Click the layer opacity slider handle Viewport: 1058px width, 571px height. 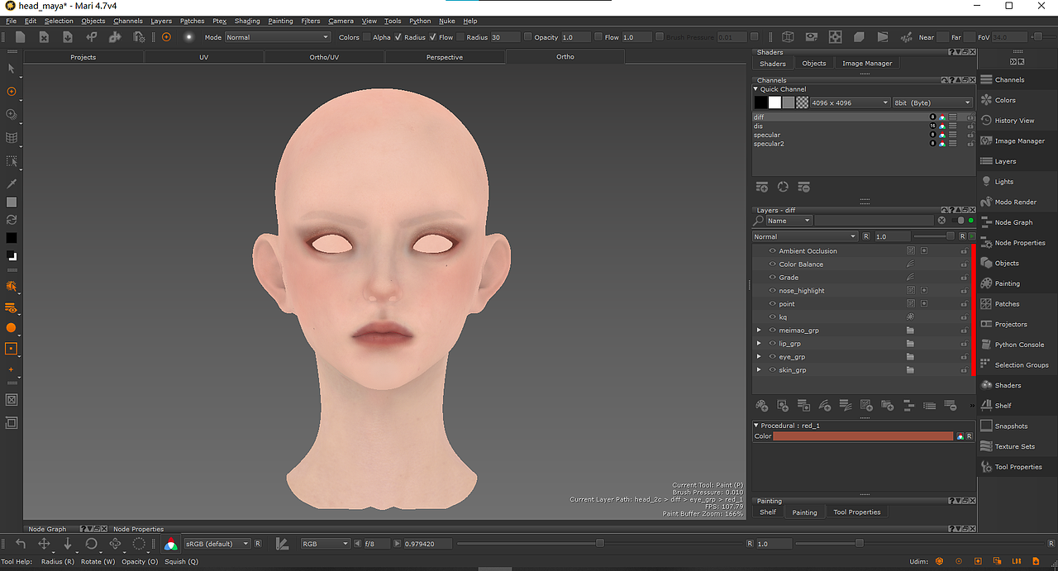951,236
